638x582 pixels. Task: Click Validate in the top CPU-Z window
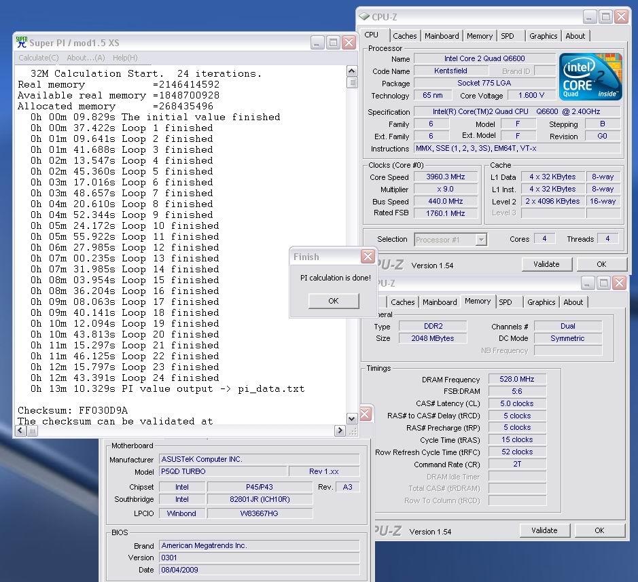coord(546,264)
